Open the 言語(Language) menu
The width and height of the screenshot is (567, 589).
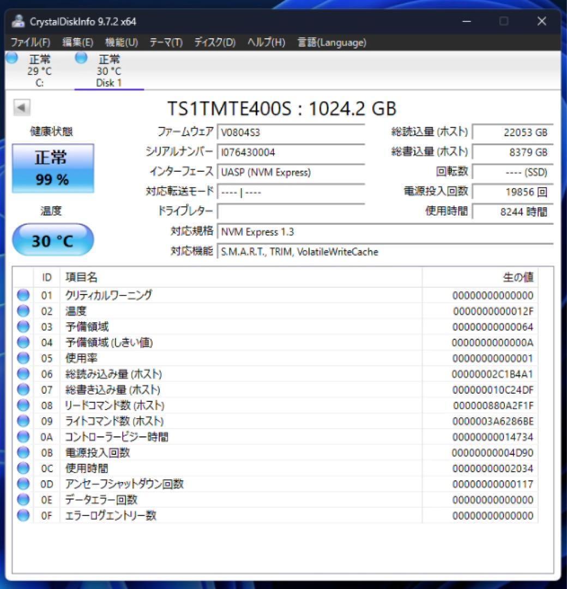tap(331, 42)
